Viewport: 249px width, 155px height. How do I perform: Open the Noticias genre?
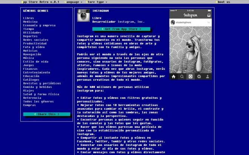point(30,51)
